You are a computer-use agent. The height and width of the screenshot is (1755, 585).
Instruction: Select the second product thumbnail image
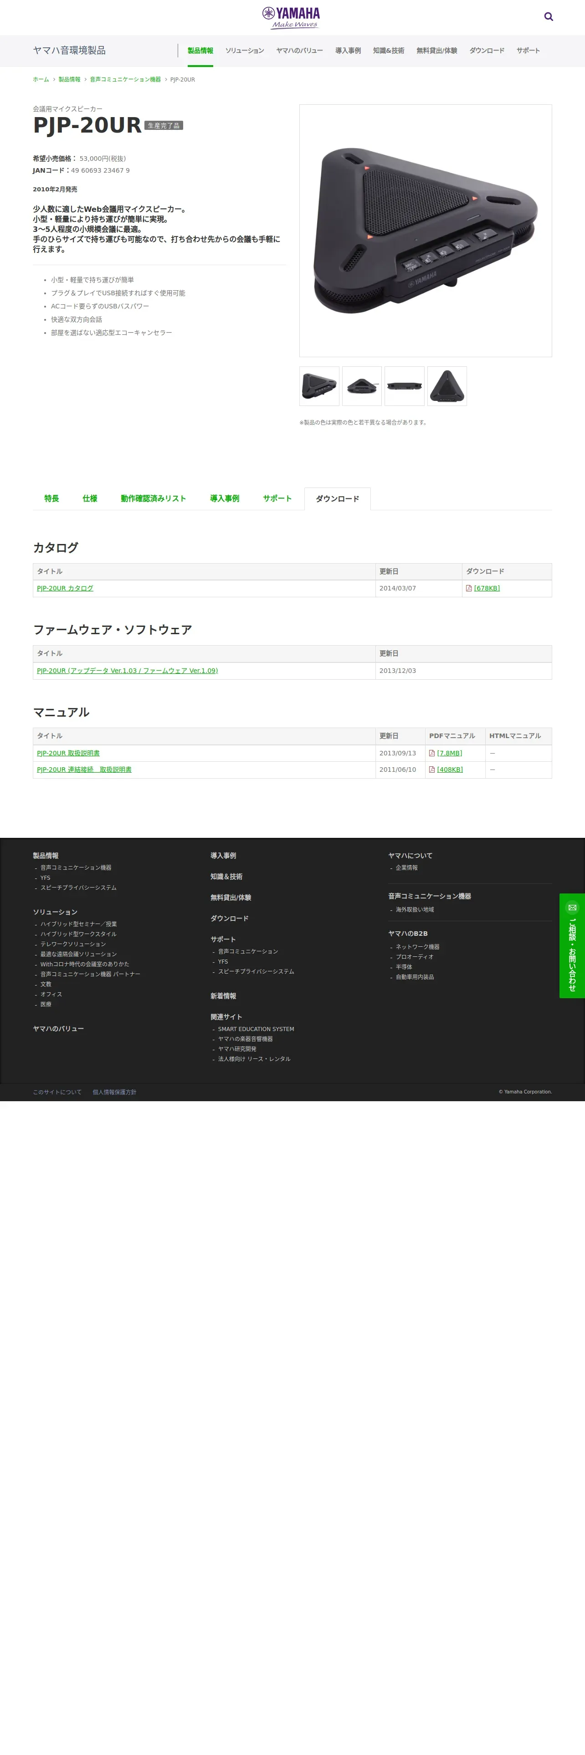click(362, 386)
